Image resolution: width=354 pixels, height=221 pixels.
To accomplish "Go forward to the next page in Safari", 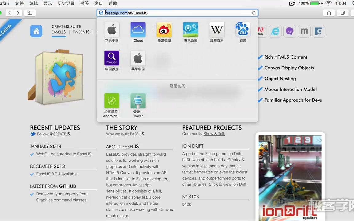I will coord(18,13).
